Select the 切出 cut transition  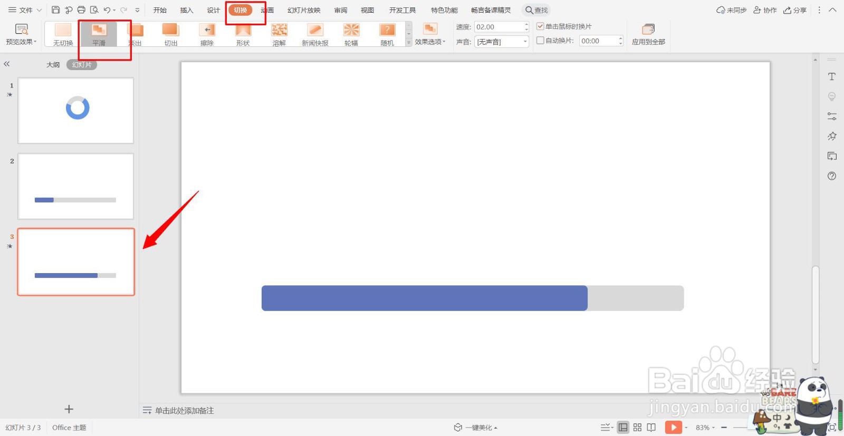(170, 35)
